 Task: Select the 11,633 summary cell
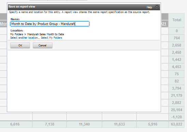pyautogui.click(x=119, y=124)
